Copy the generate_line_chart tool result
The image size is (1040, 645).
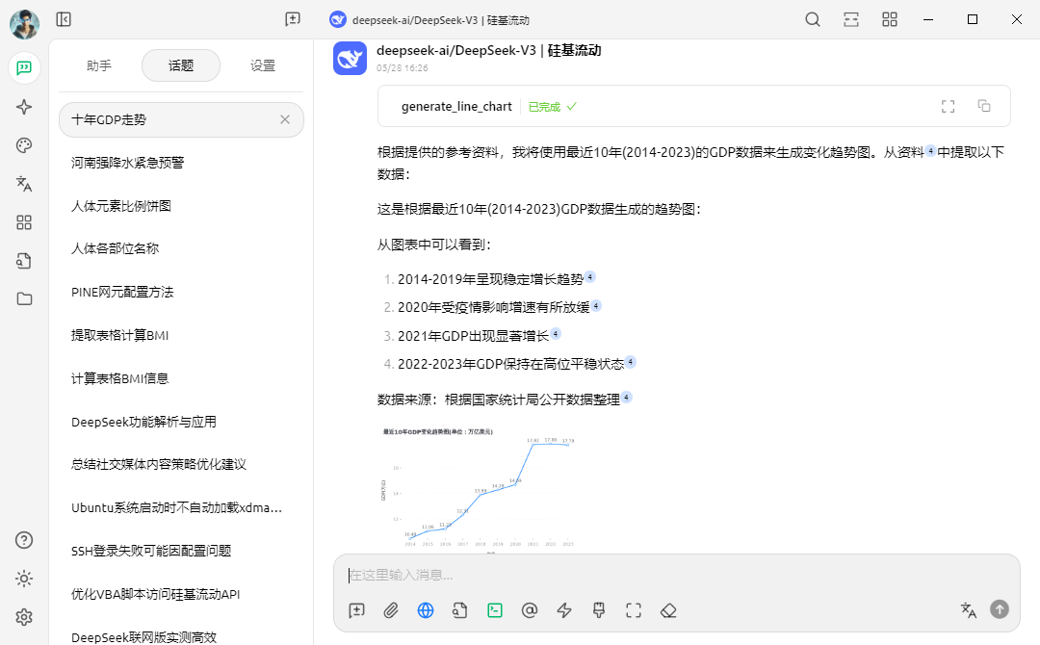(x=983, y=106)
